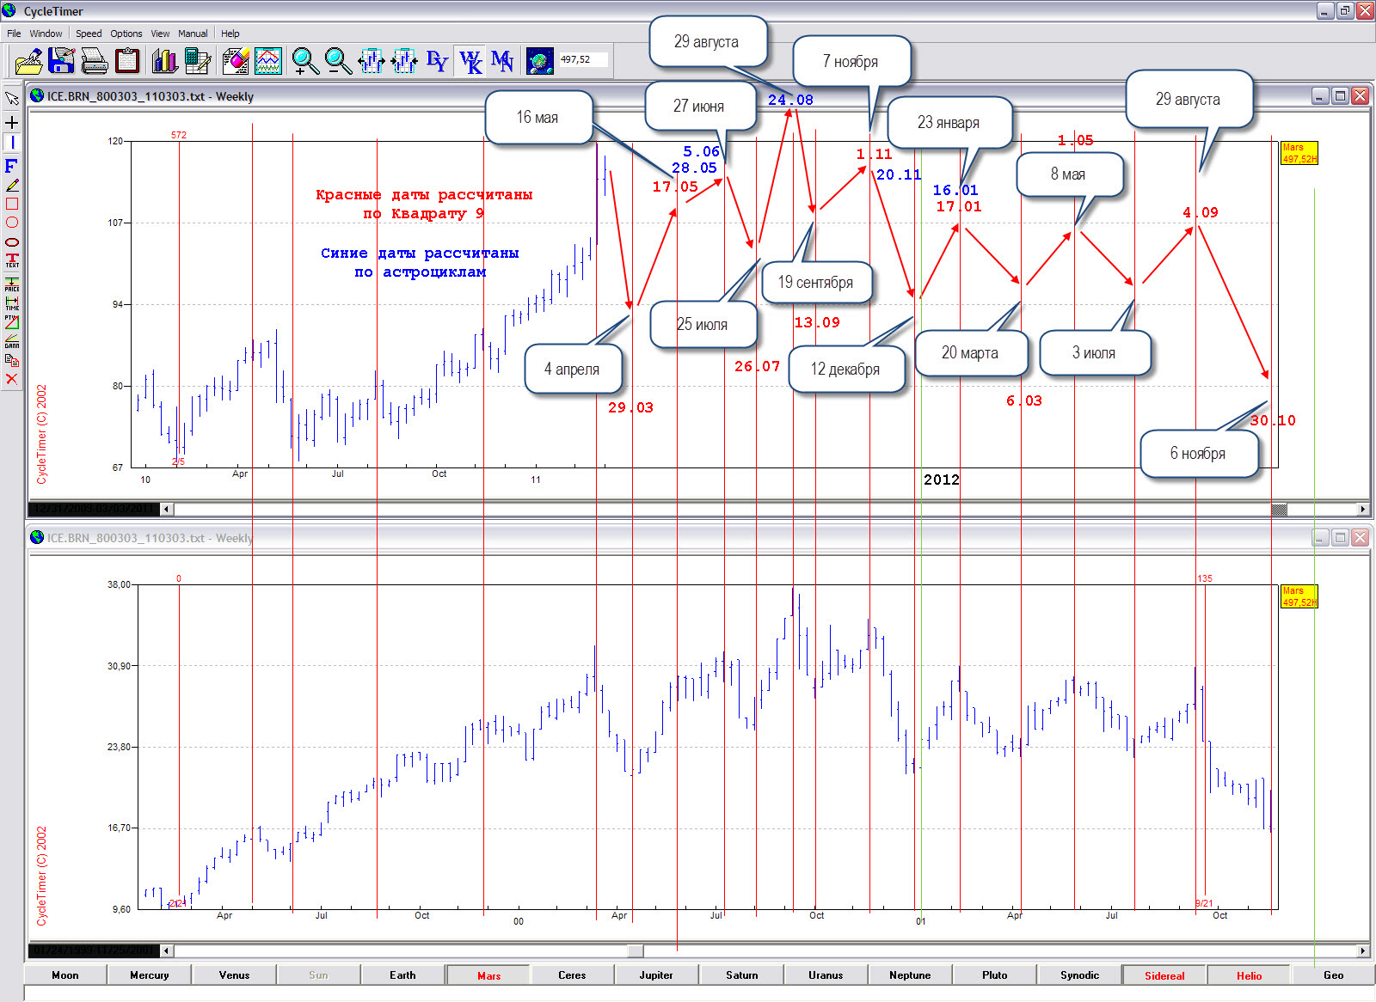The image size is (1376, 1002).
Task: Select the Price level line tool
Action: 12,284
